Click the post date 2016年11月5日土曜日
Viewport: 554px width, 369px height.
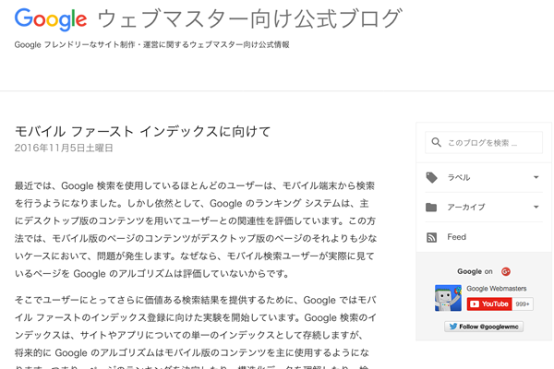[64, 148]
